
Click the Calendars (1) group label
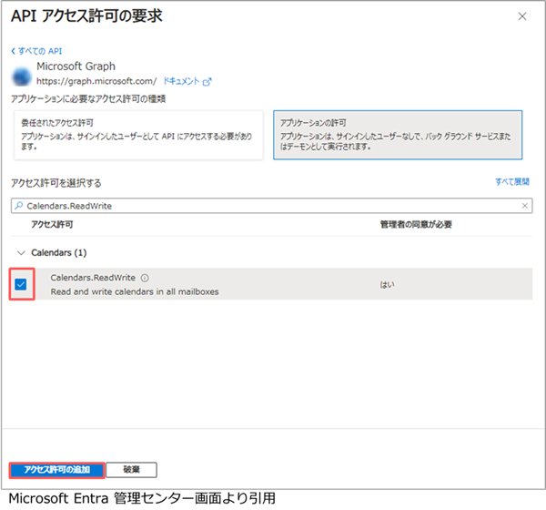coord(58,252)
